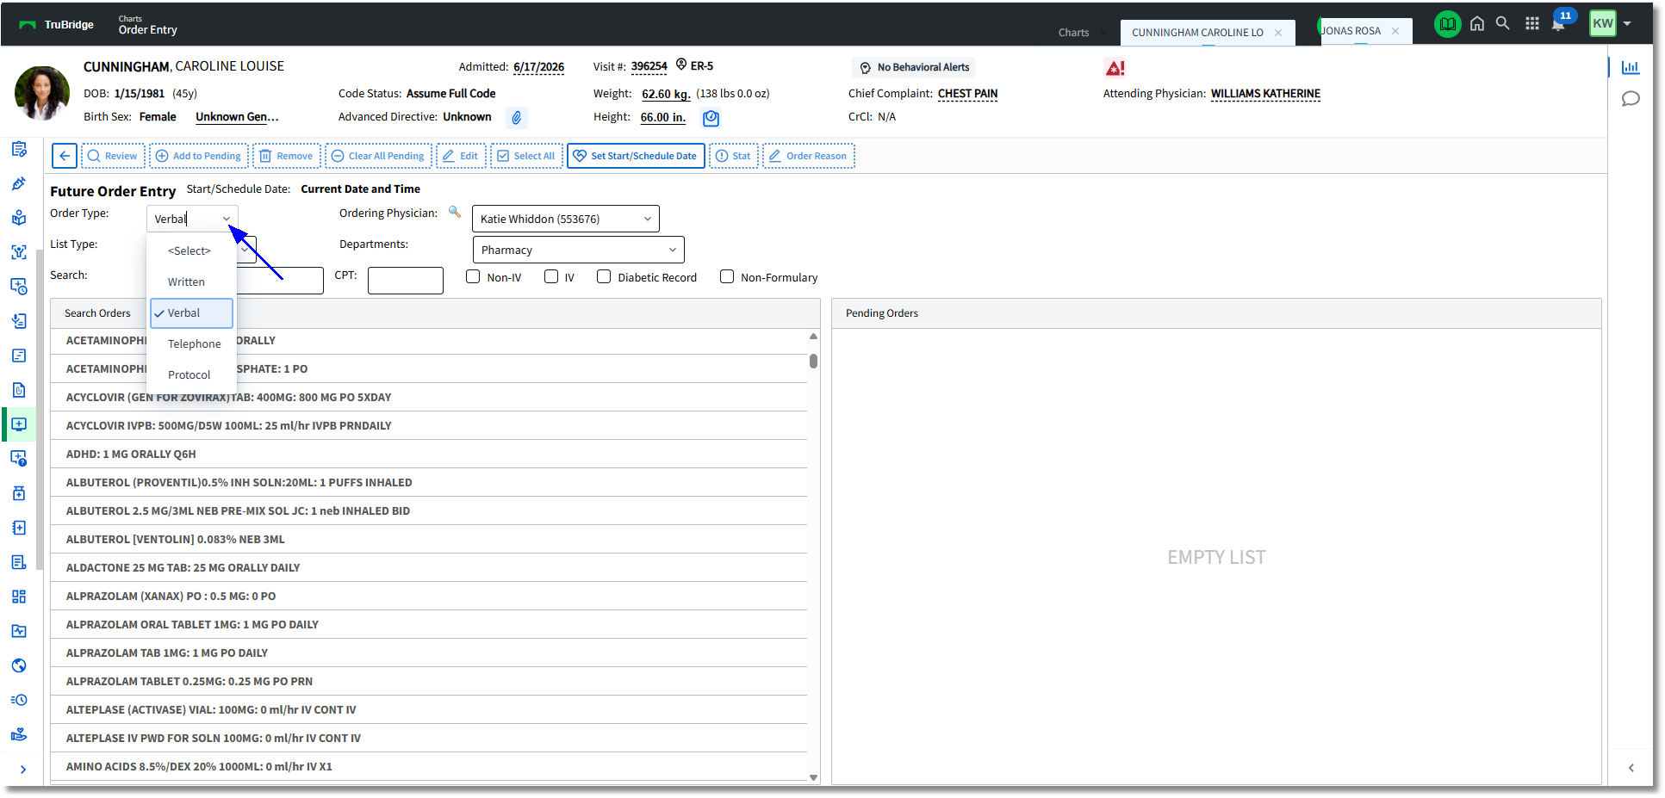Screen dimensions: 1665x798
Task: Click order list scroll down arrow
Action: pyautogui.click(x=813, y=777)
